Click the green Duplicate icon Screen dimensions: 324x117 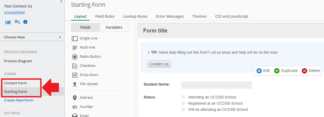277,71
